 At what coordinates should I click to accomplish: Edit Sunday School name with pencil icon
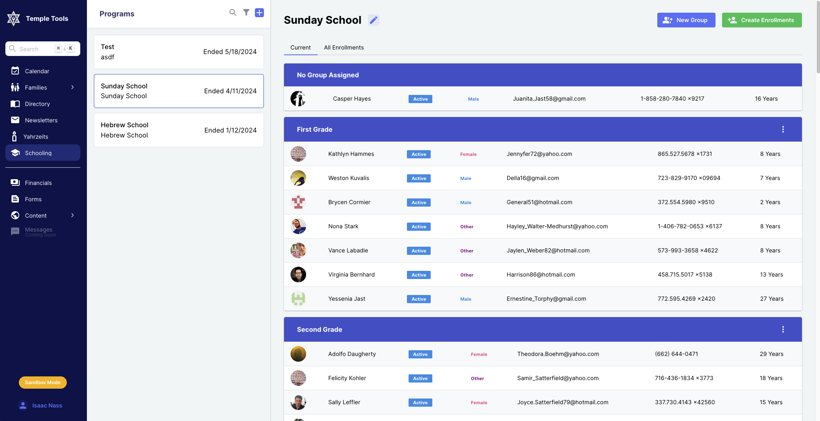coord(373,20)
